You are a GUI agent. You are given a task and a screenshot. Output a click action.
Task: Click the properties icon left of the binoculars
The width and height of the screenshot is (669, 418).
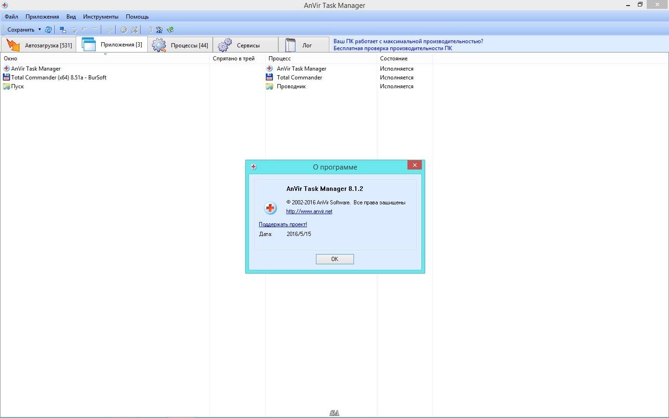150,30
